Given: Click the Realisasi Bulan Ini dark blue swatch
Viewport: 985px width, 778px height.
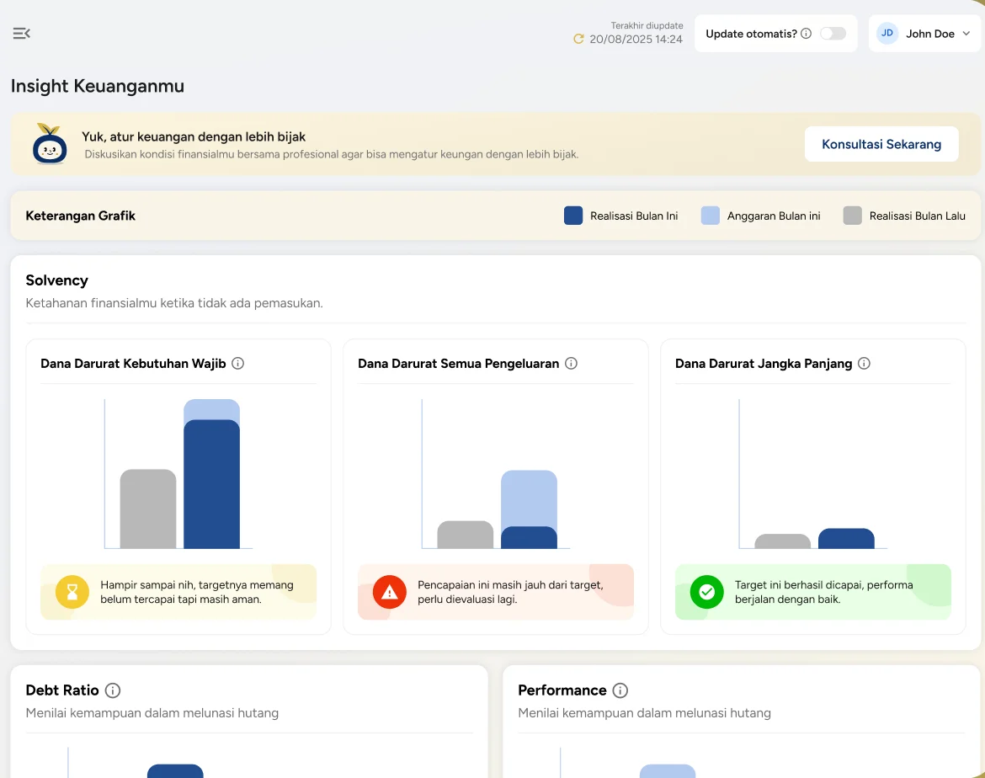Looking at the screenshot, I should [x=573, y=216].
